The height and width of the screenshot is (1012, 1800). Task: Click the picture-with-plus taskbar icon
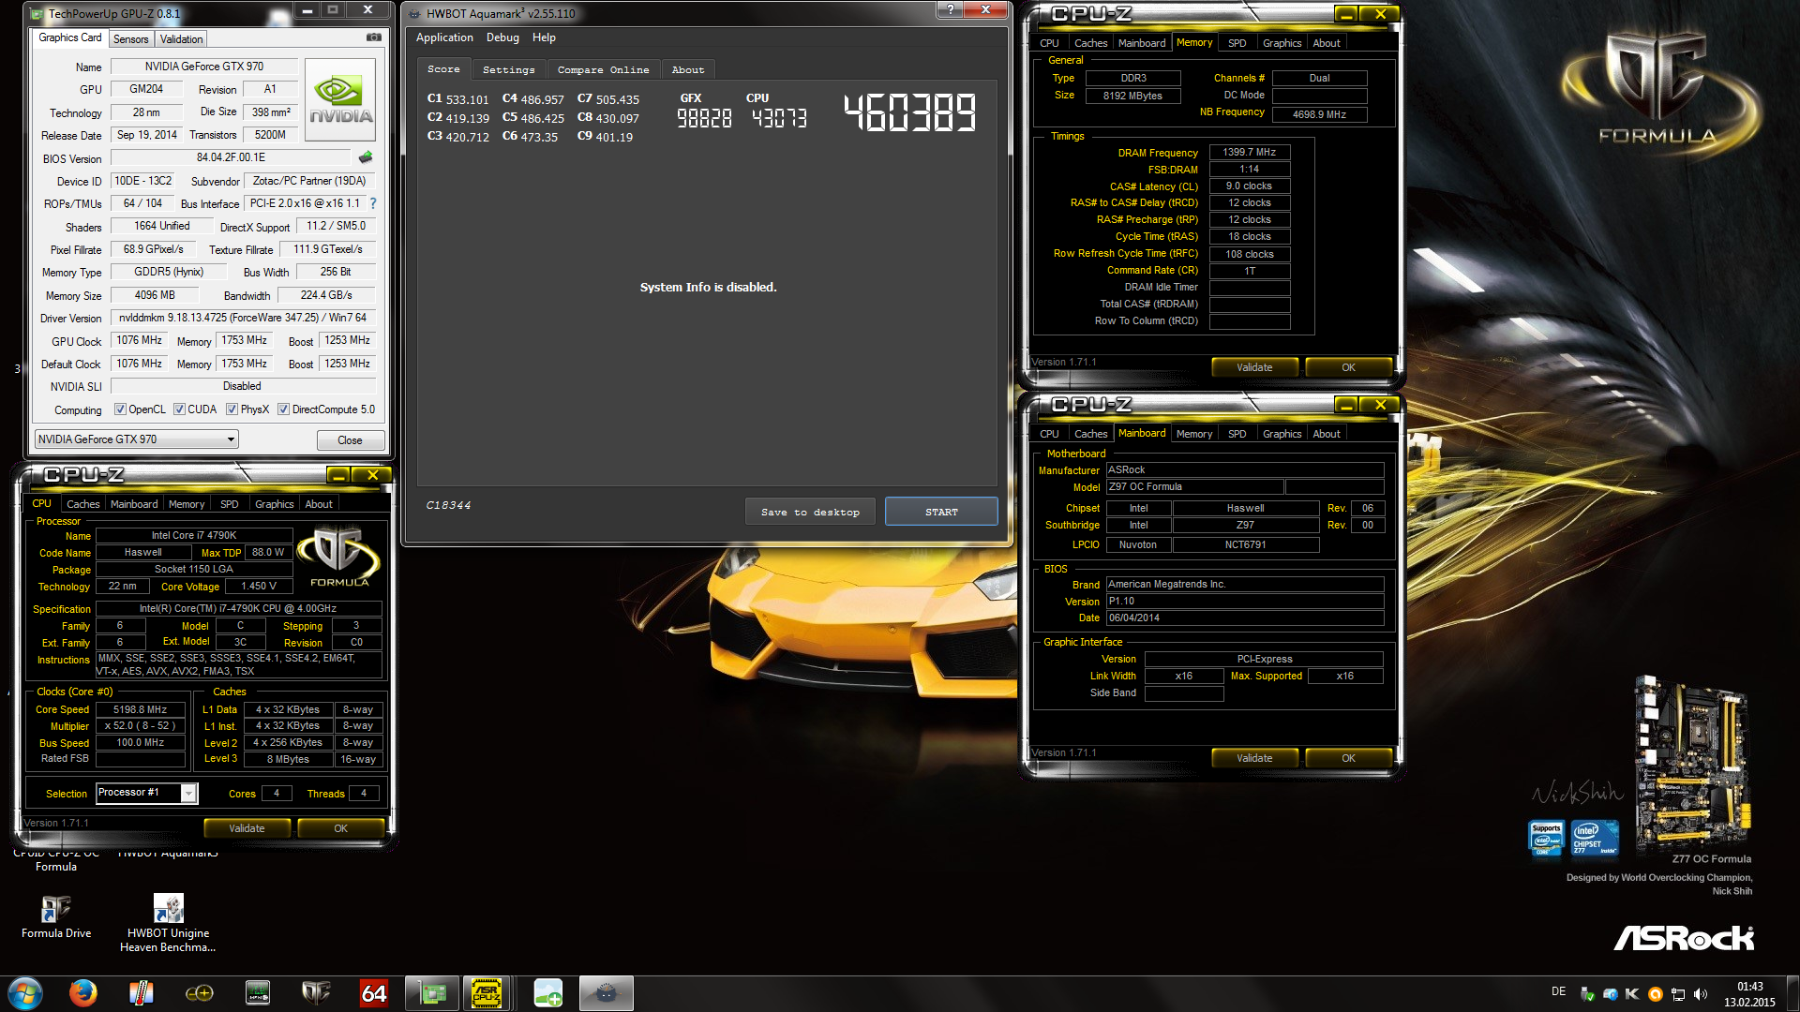point(547,993)
